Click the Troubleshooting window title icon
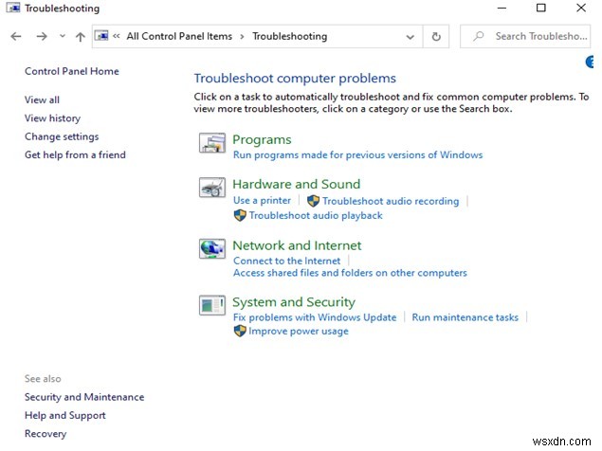 [13, 8]
